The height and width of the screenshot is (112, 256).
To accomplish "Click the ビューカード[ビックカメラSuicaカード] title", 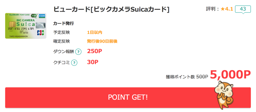I will tap(111, 10).
